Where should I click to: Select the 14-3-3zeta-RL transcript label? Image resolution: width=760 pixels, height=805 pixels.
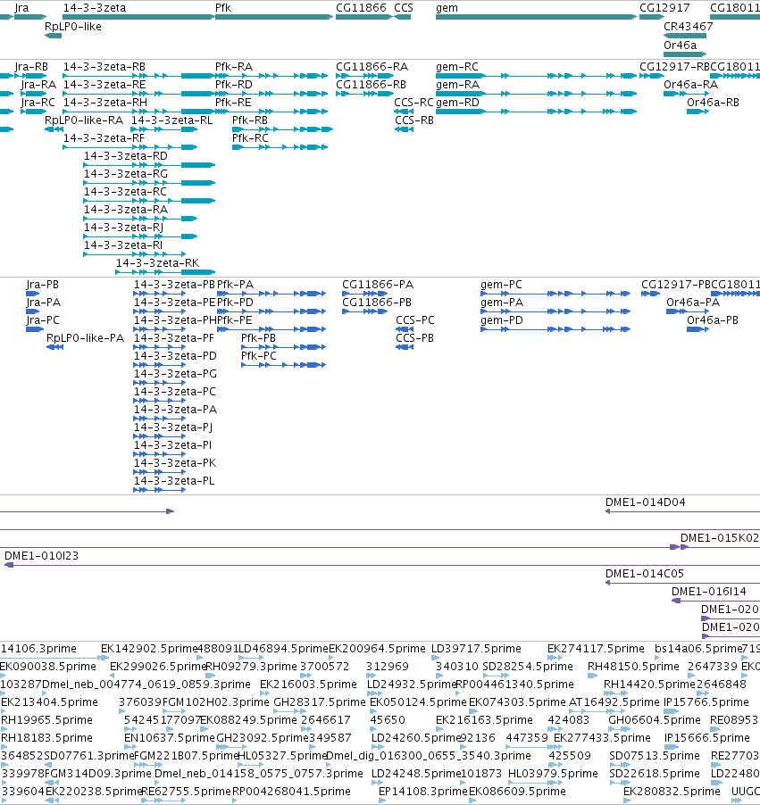coord(172,120)
